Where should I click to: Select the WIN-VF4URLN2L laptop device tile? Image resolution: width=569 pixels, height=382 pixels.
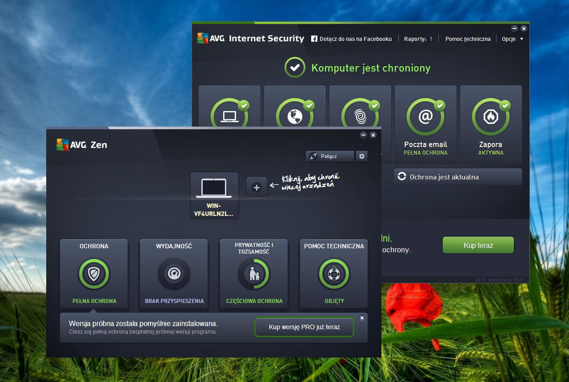214,196
